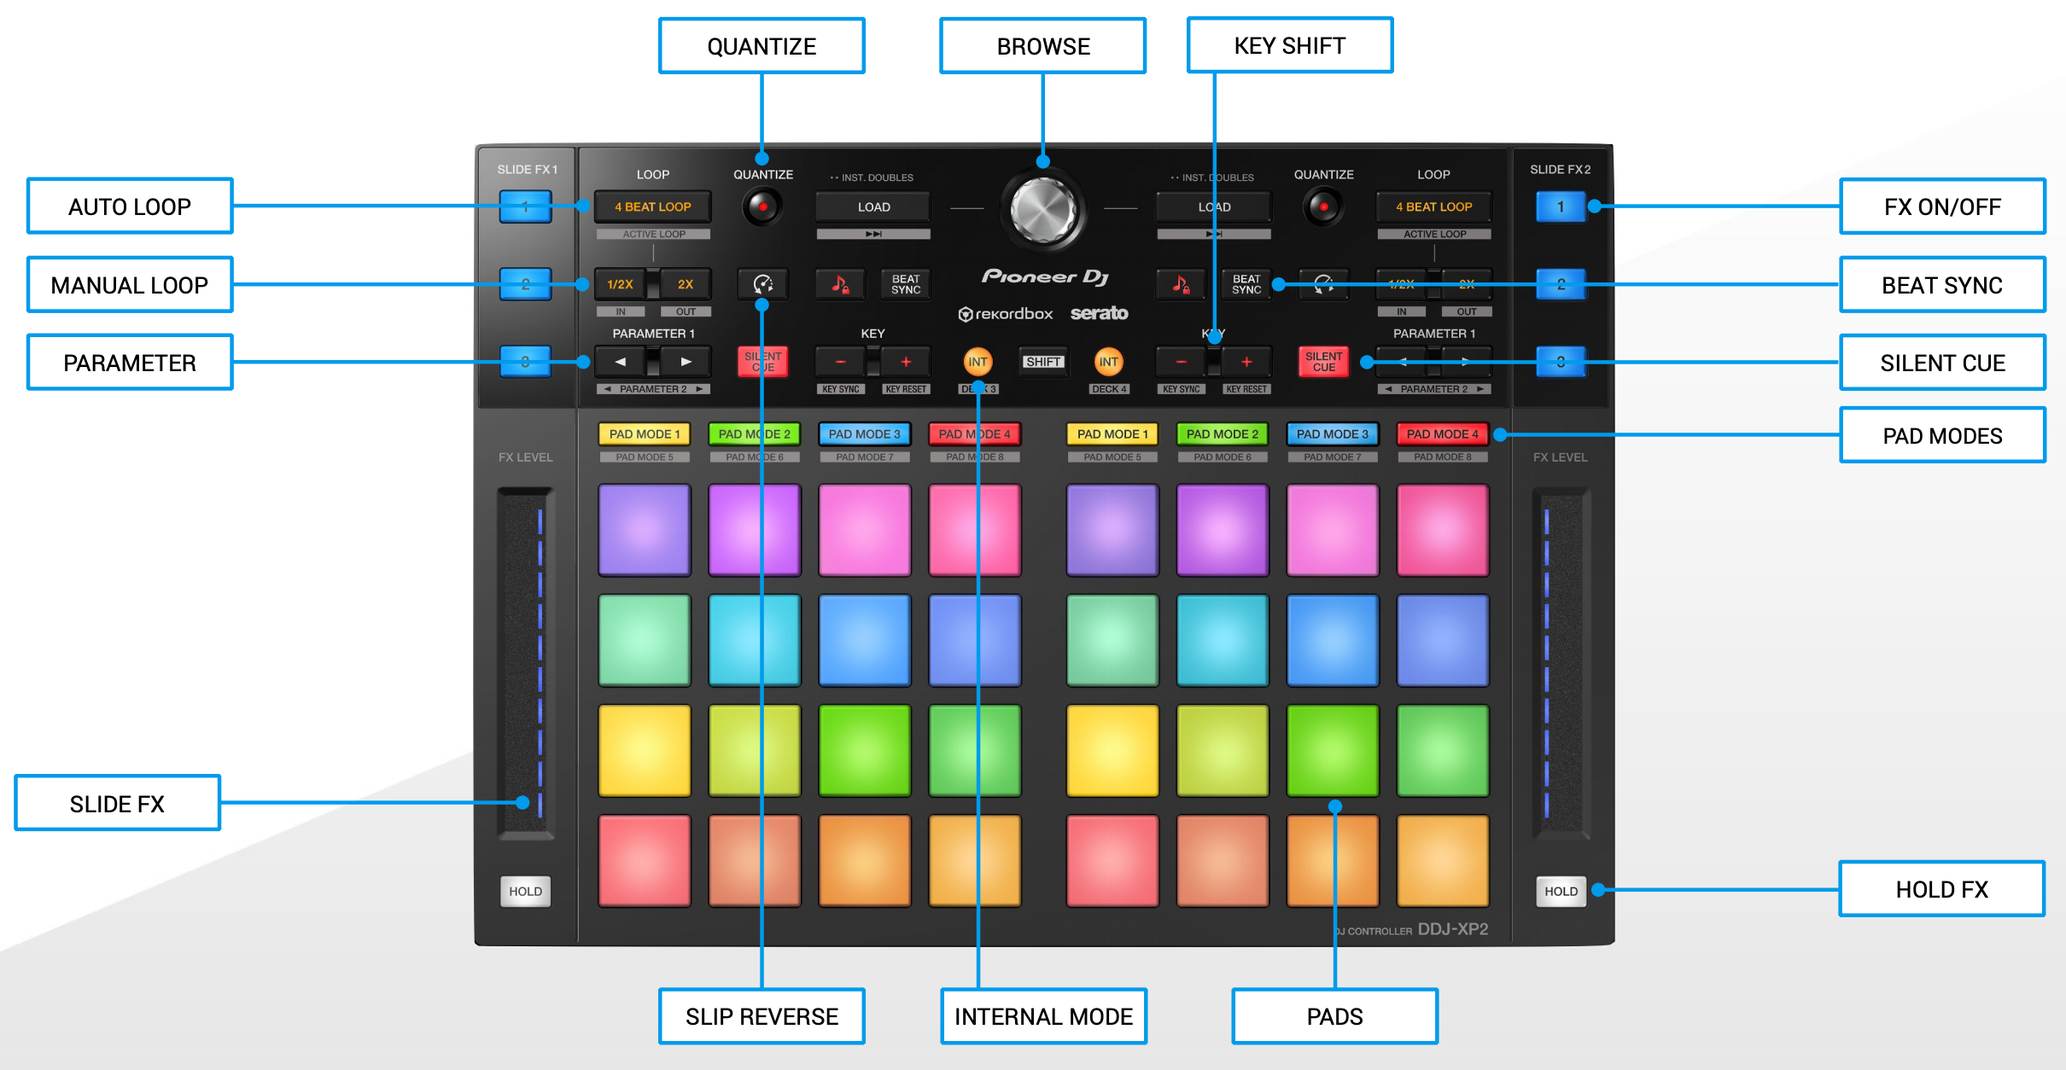Click the left deck red Quantize button
Viewport: 2066px width, 1070px height.
pos(762,206)
